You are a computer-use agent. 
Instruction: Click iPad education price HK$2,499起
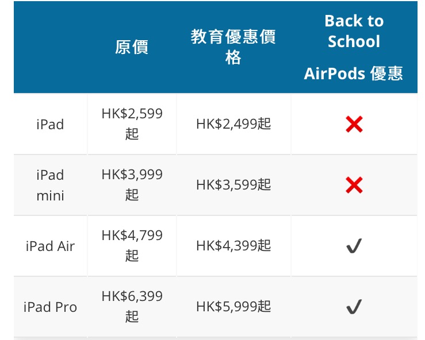coord(233,124)
